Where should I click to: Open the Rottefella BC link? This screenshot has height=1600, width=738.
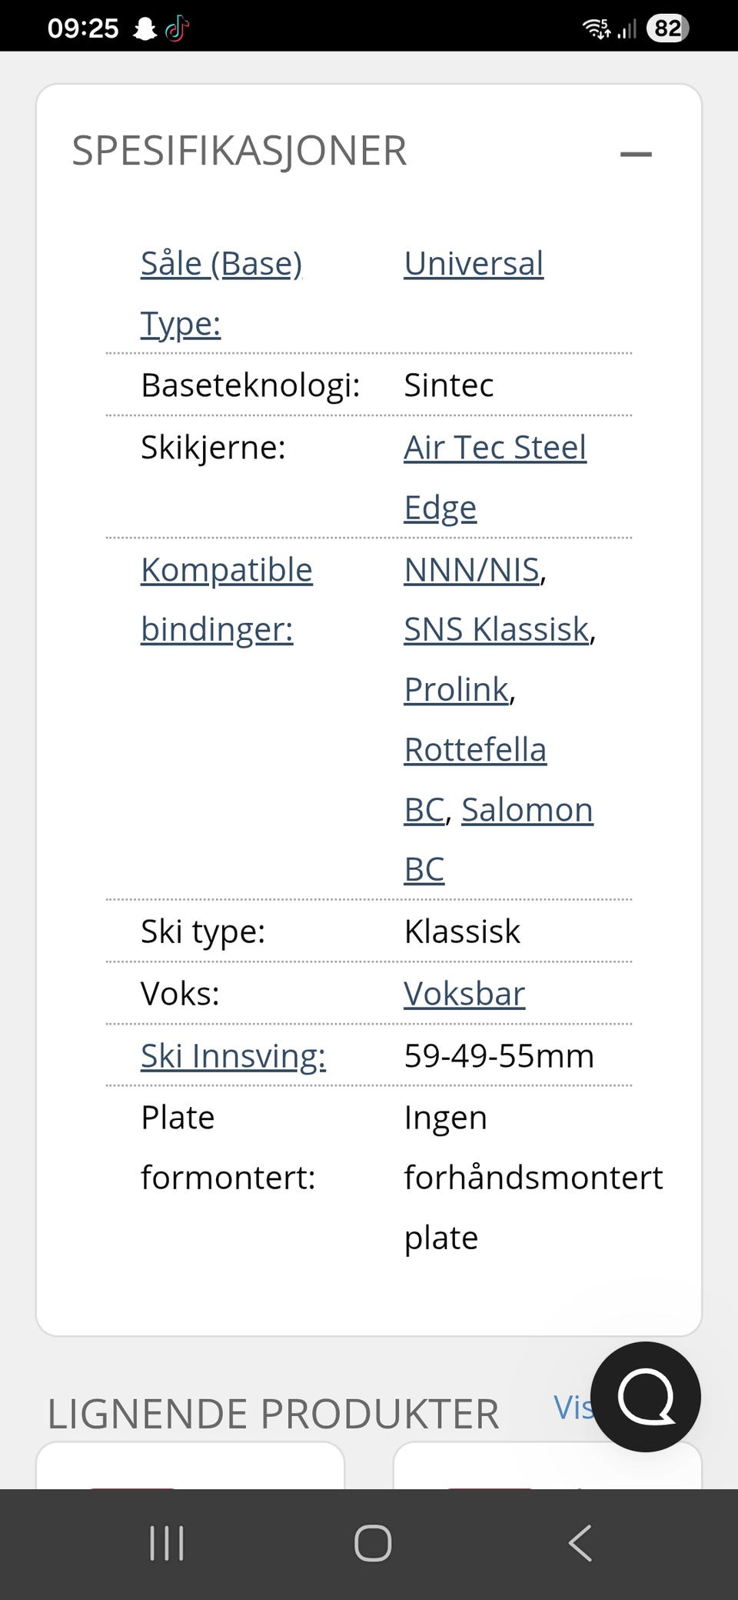475,778
